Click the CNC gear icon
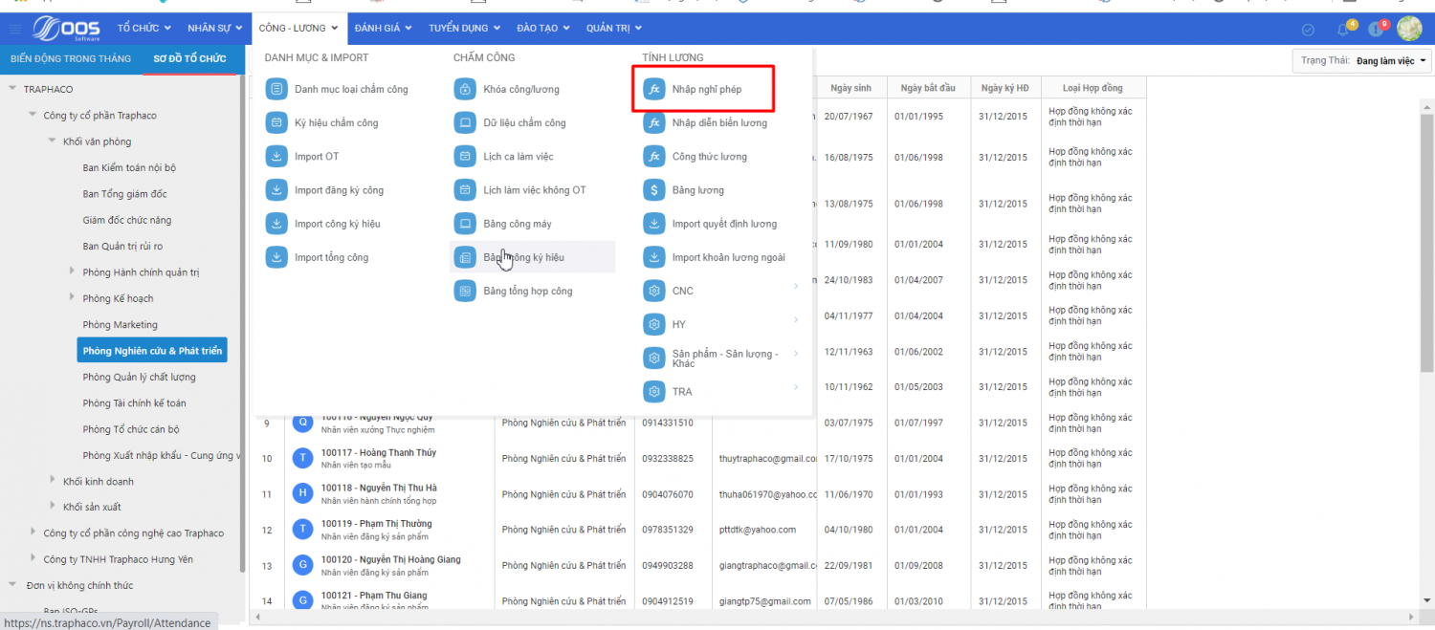Viewport: 1435px width, 630px height. coord(654,291)
